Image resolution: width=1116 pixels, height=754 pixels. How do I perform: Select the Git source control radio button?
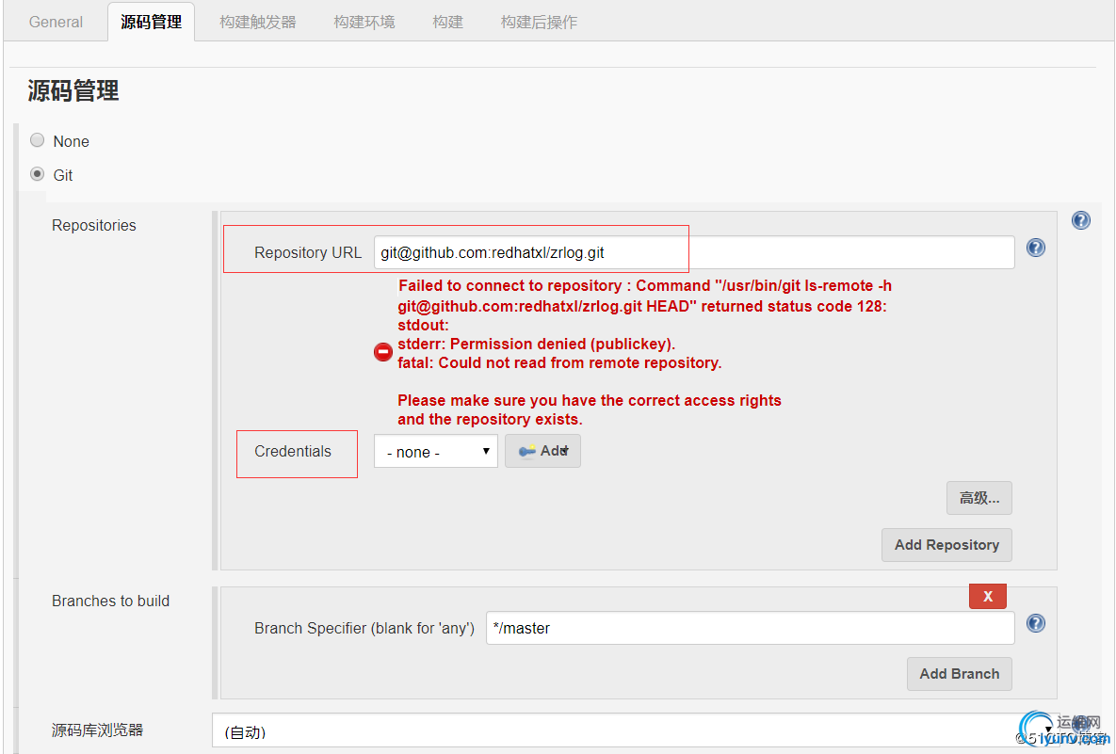tap(37, 174)
